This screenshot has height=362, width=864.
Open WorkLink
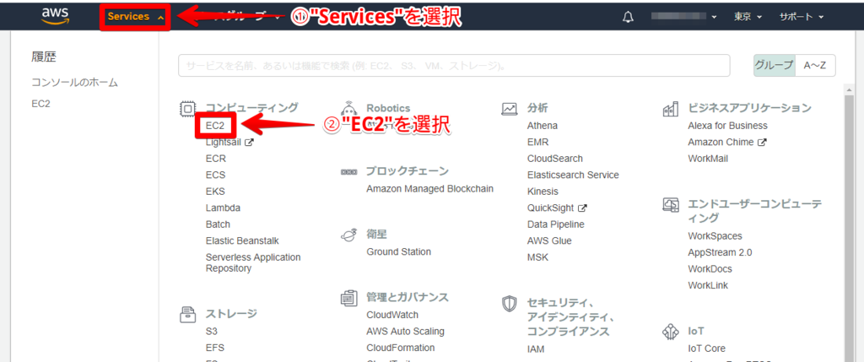point(708,285)
